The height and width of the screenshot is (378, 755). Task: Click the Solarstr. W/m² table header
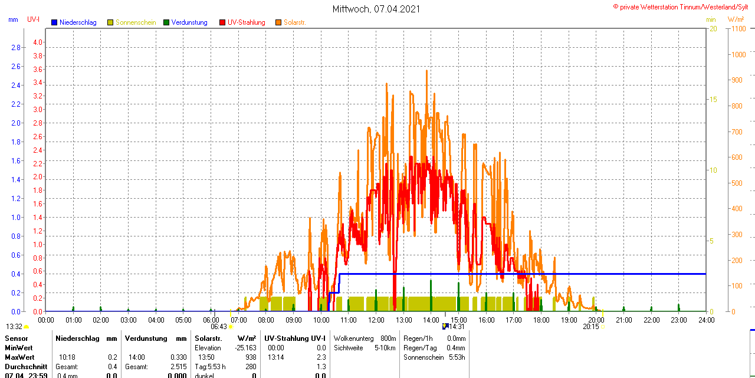[x=225, y=338]
